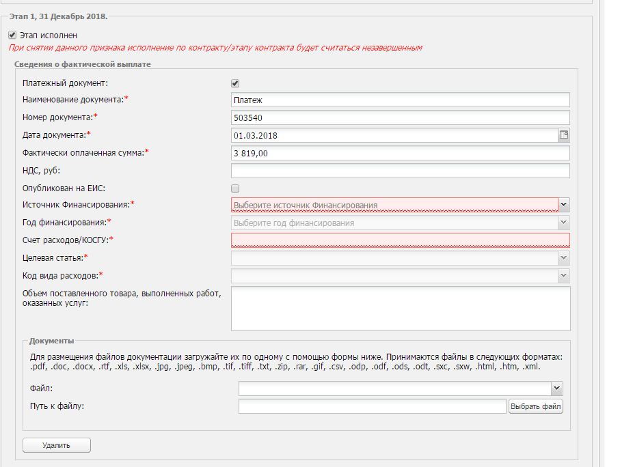Click the empty "НДС, руб" field
The image size is (620, 467).
(x=400, y=171)
